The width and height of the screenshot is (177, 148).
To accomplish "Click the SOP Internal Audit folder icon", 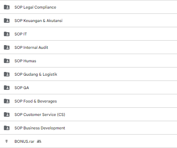I will pyautogui.click(x=7, y=47).
